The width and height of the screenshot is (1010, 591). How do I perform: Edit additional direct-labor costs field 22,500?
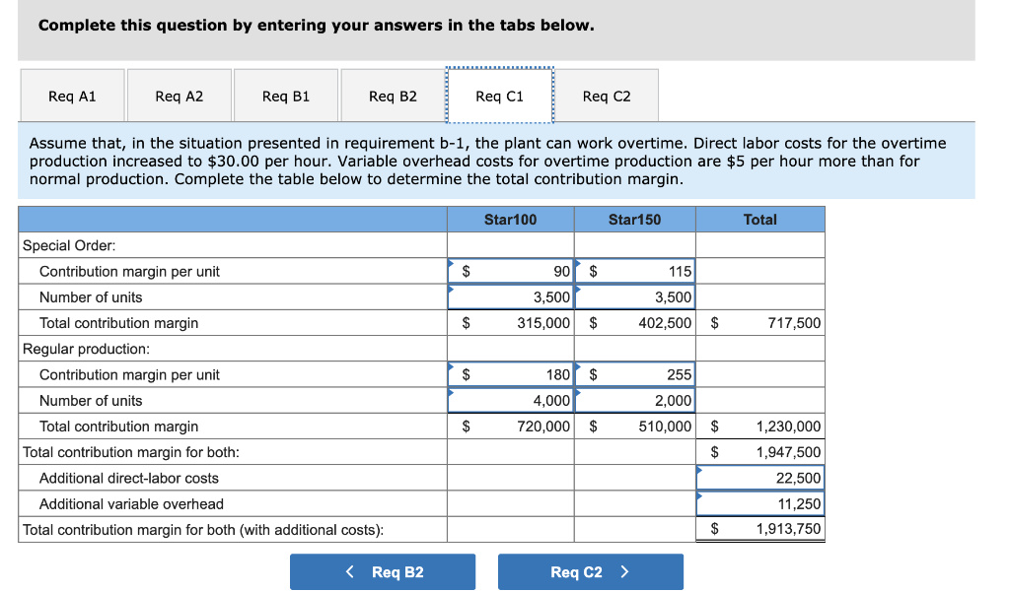point(760,478)
